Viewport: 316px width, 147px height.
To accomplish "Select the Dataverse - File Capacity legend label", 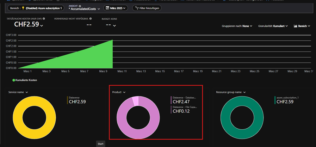I will [185, 107].
